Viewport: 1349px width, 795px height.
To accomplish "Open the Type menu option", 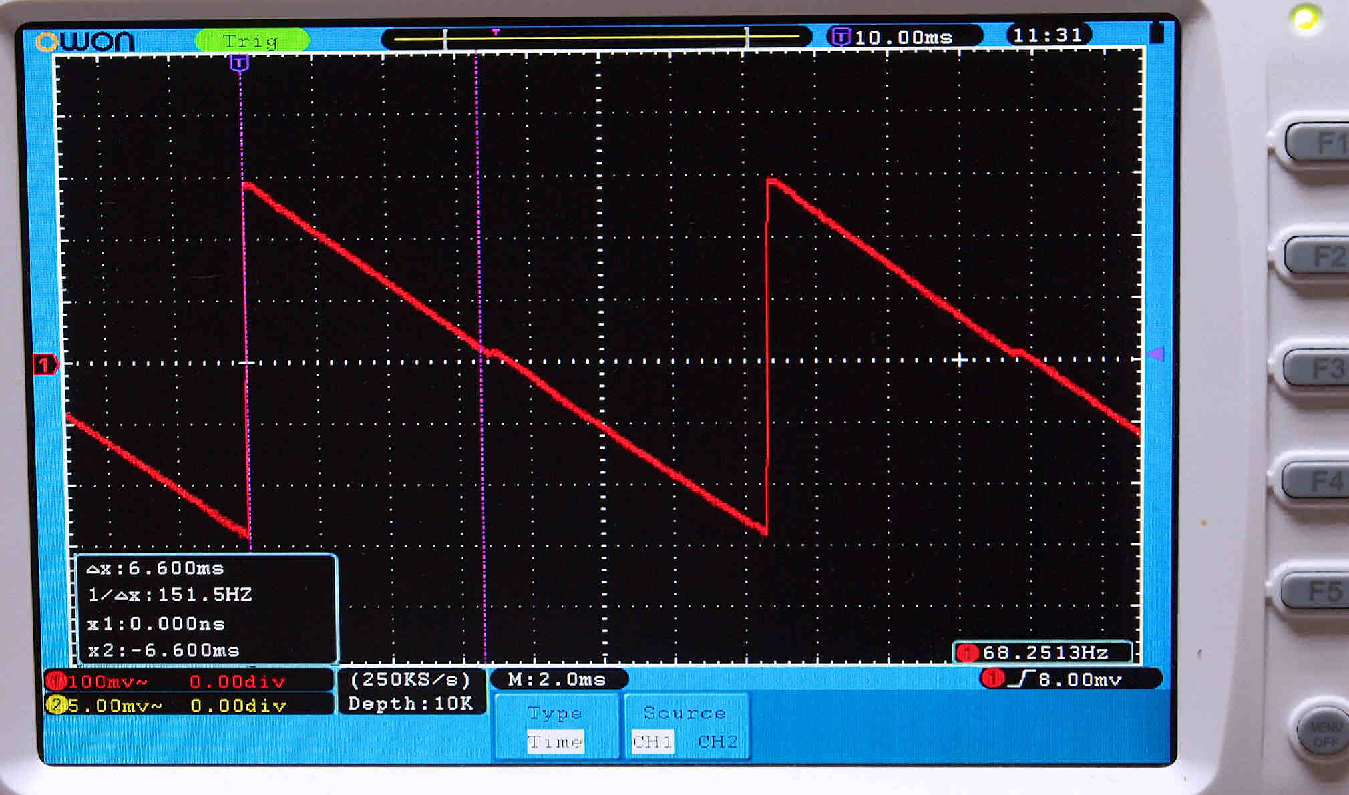I will coord(554,713).
